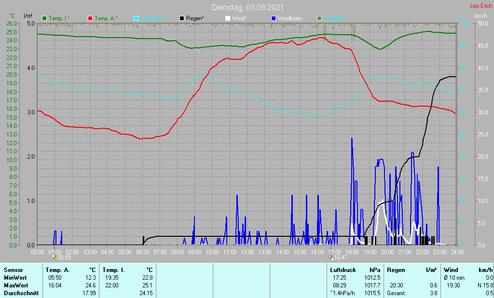Select the MaxWert row label
494x298 pixels.
click(x=16, y=285)
